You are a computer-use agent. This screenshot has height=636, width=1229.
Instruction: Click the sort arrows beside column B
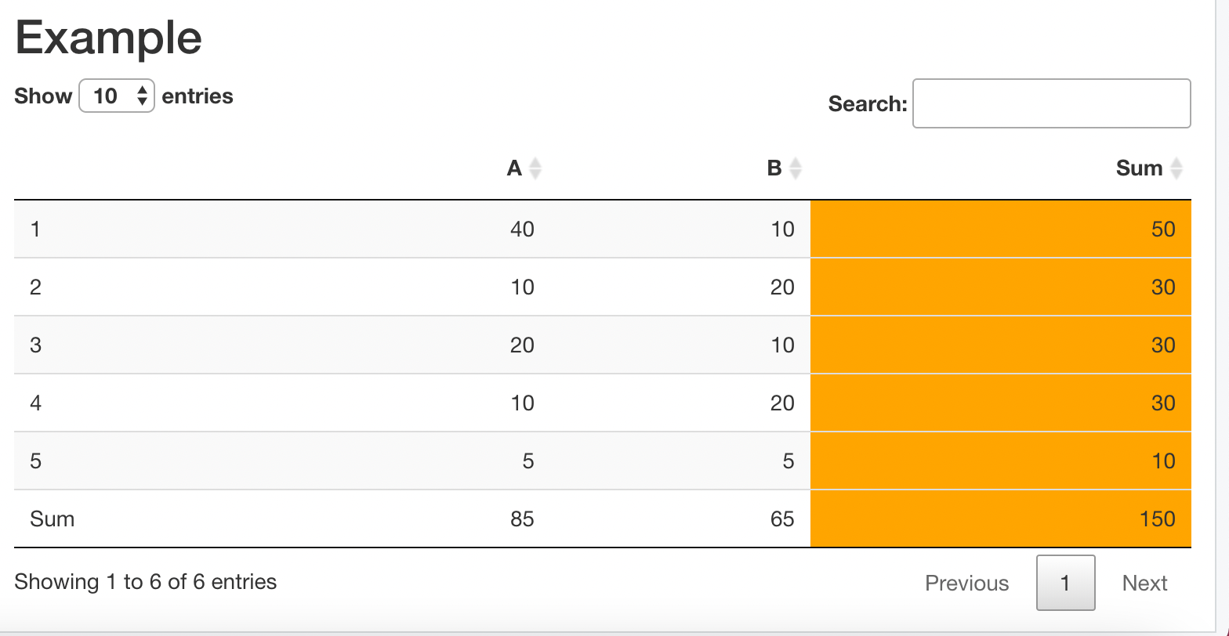point(796,168)
